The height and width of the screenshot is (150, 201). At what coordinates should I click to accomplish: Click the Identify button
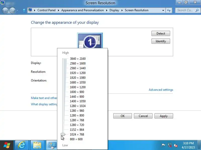(161, 41)
